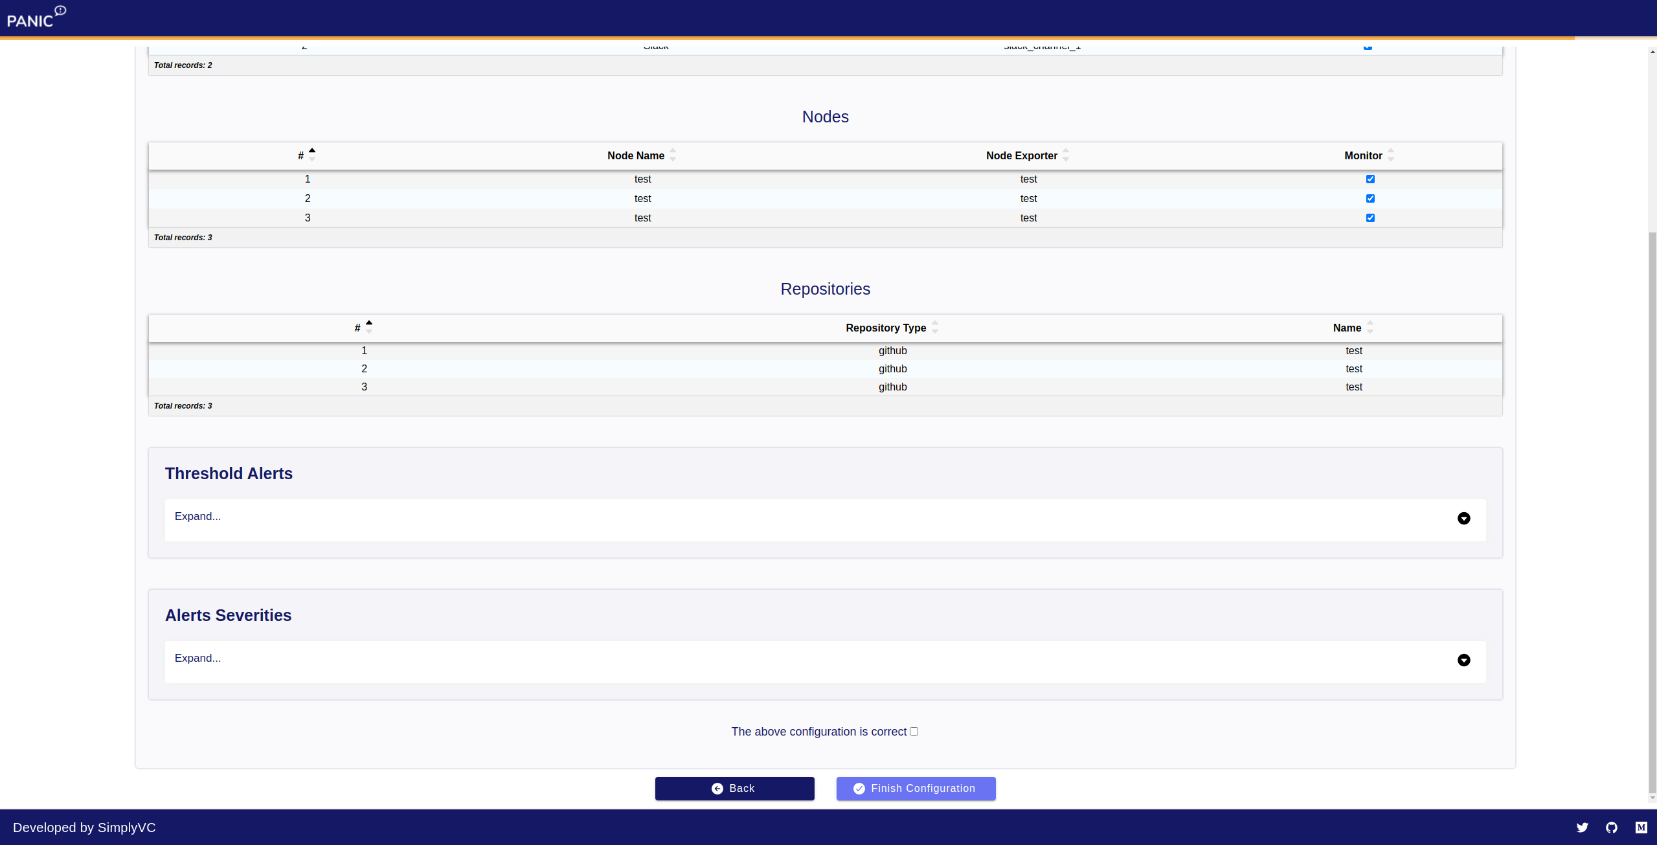The height and width of the screenshot is (845, 1657).
Task: Click the Back button
Action: (x=734, y=788)
